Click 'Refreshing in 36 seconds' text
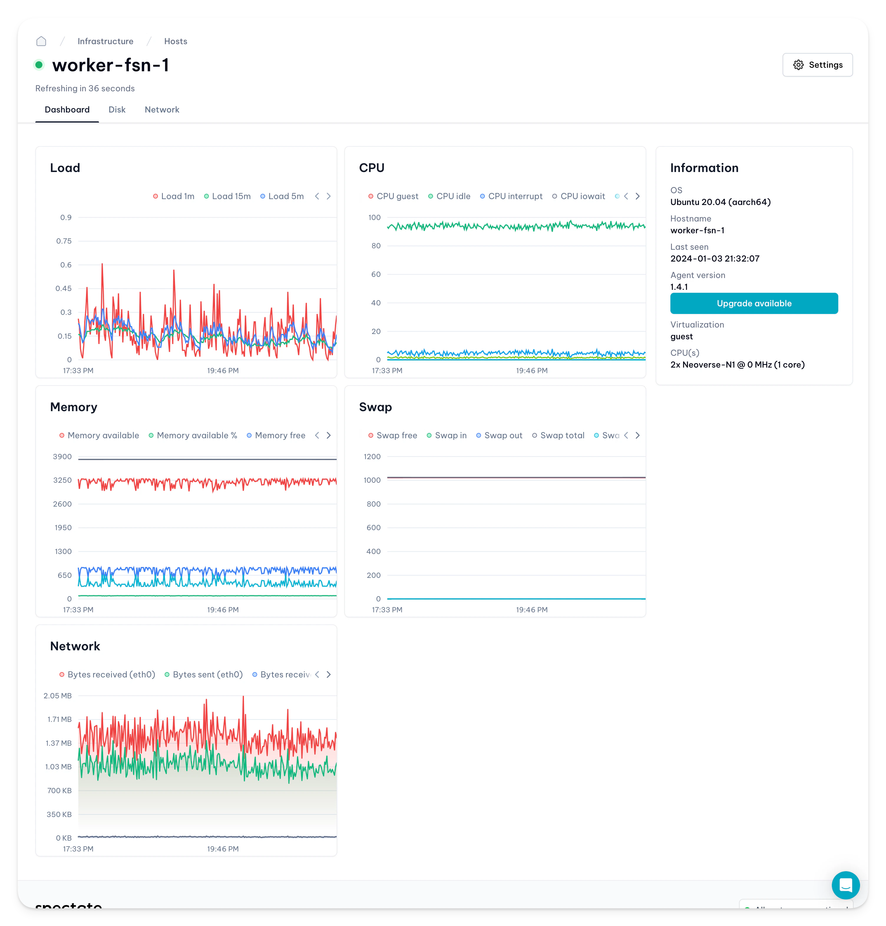Viewport: 886px width, 926px height. pyautogui.click(x=85, y=88)
